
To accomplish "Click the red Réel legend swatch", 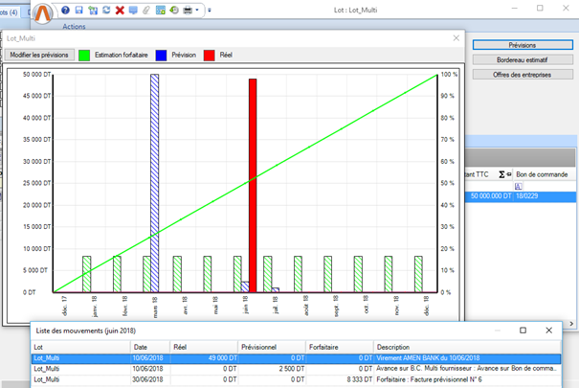I will coord(209,55).
